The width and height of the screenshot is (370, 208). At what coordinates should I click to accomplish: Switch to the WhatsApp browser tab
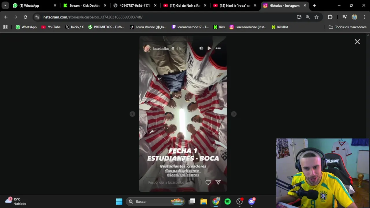pos(35,5)
